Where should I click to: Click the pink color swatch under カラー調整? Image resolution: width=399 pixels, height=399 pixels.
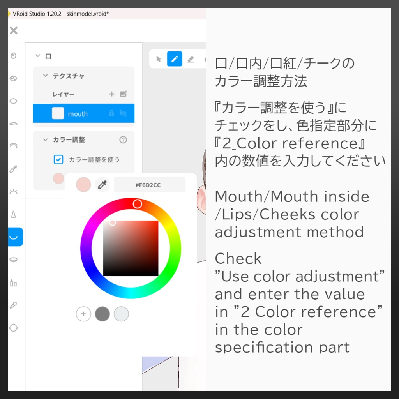coord(58,178)
